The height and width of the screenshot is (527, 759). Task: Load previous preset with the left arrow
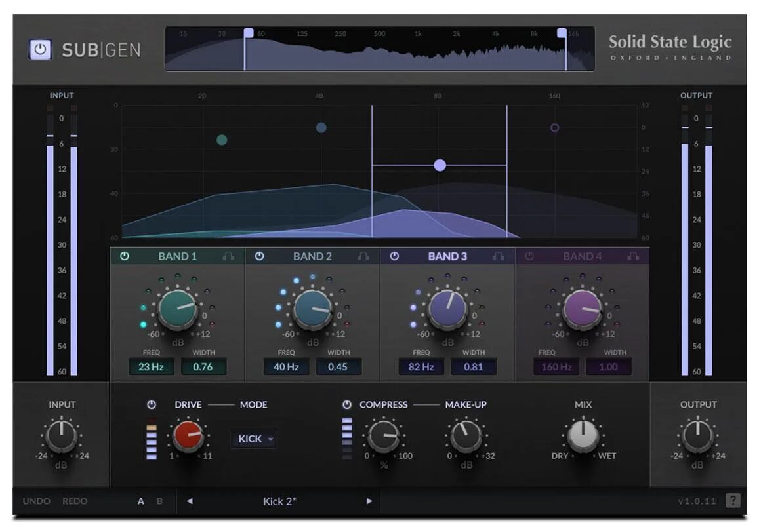(189, 501)
